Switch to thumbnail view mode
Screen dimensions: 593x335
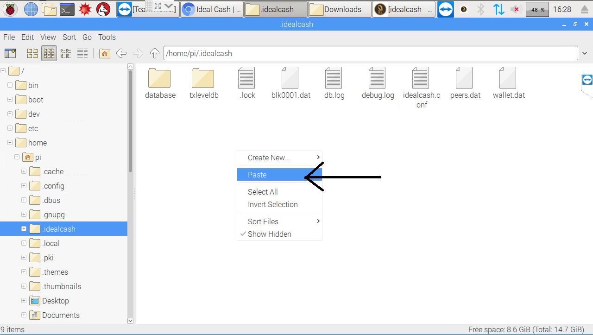[49, 53]
